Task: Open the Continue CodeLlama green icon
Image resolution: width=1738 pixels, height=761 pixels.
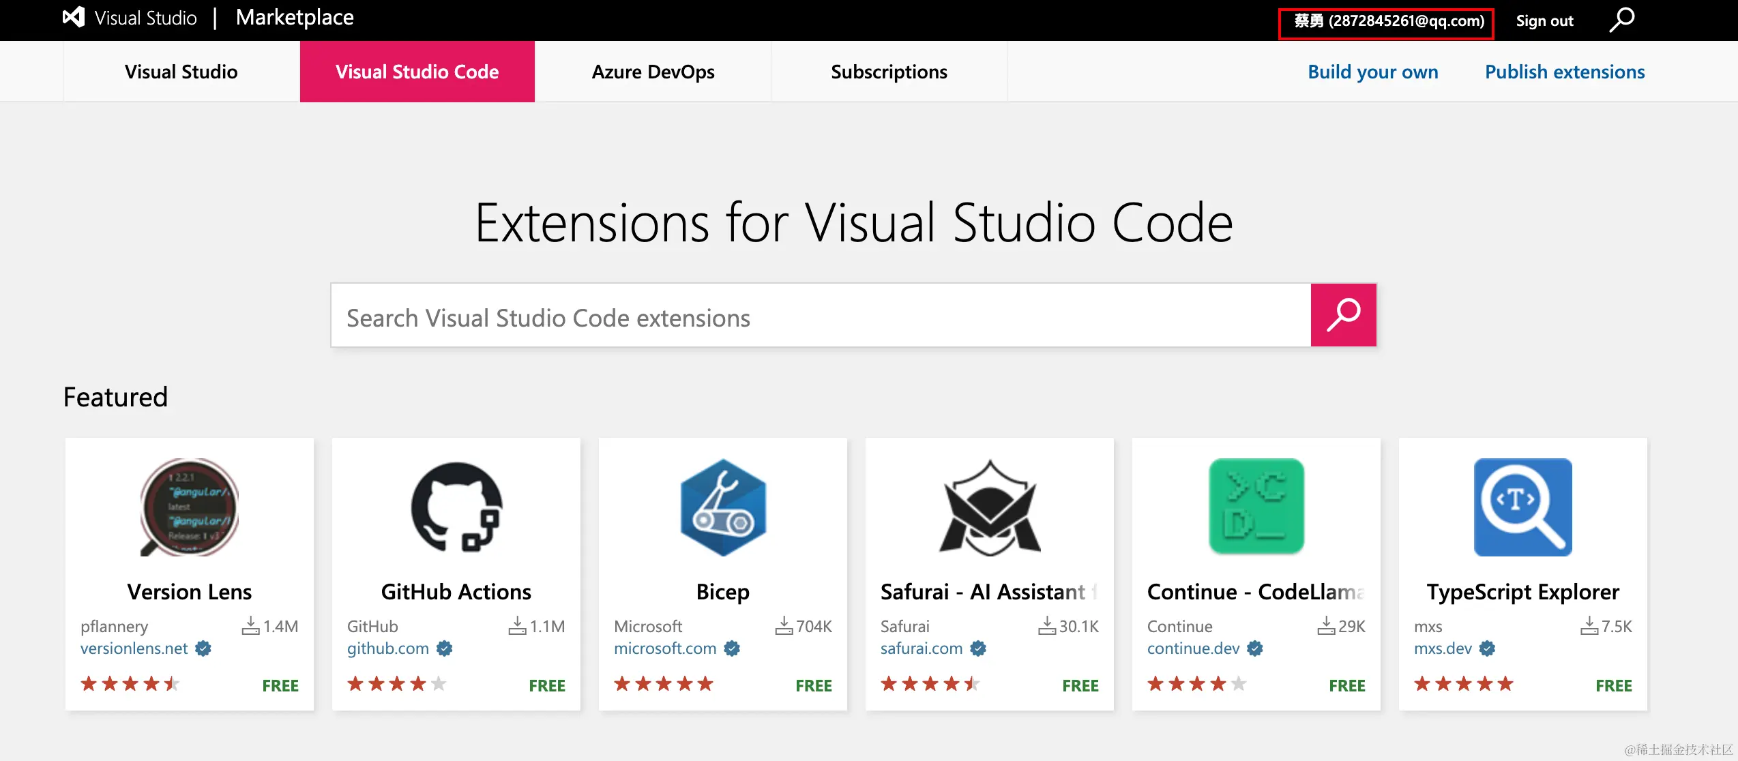Action: [x=1256, y=506]
